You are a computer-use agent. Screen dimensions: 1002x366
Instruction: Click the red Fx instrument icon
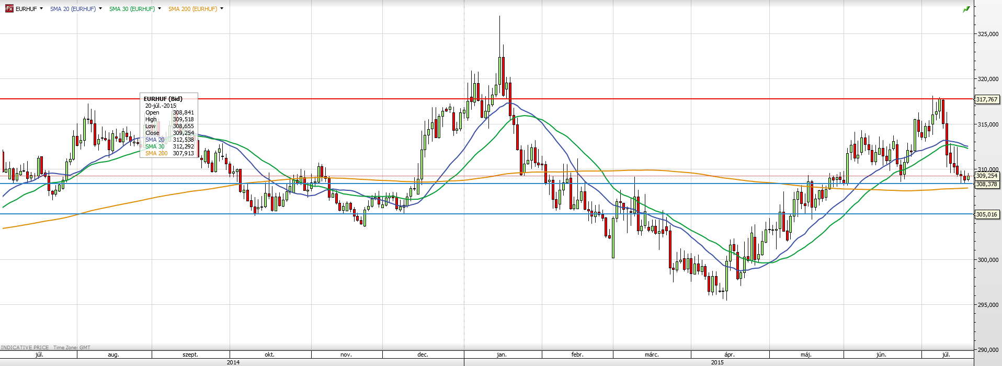tap(9, 8)
